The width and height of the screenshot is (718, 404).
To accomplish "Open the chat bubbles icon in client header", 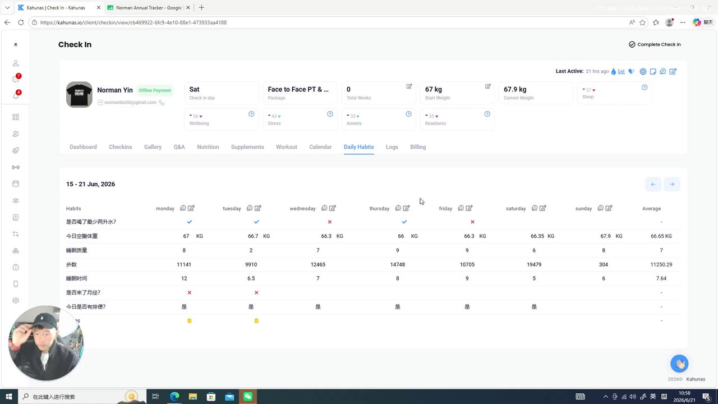I will [663, 71].
